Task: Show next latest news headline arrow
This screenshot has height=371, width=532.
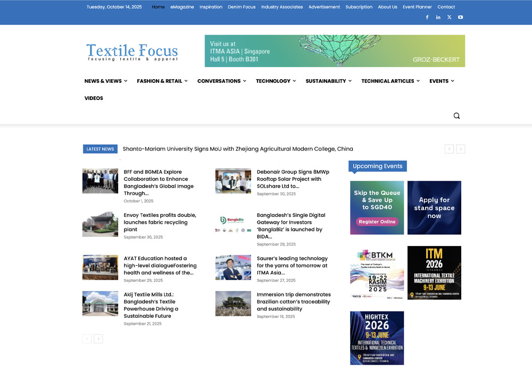Action: [x=461, y=149]
